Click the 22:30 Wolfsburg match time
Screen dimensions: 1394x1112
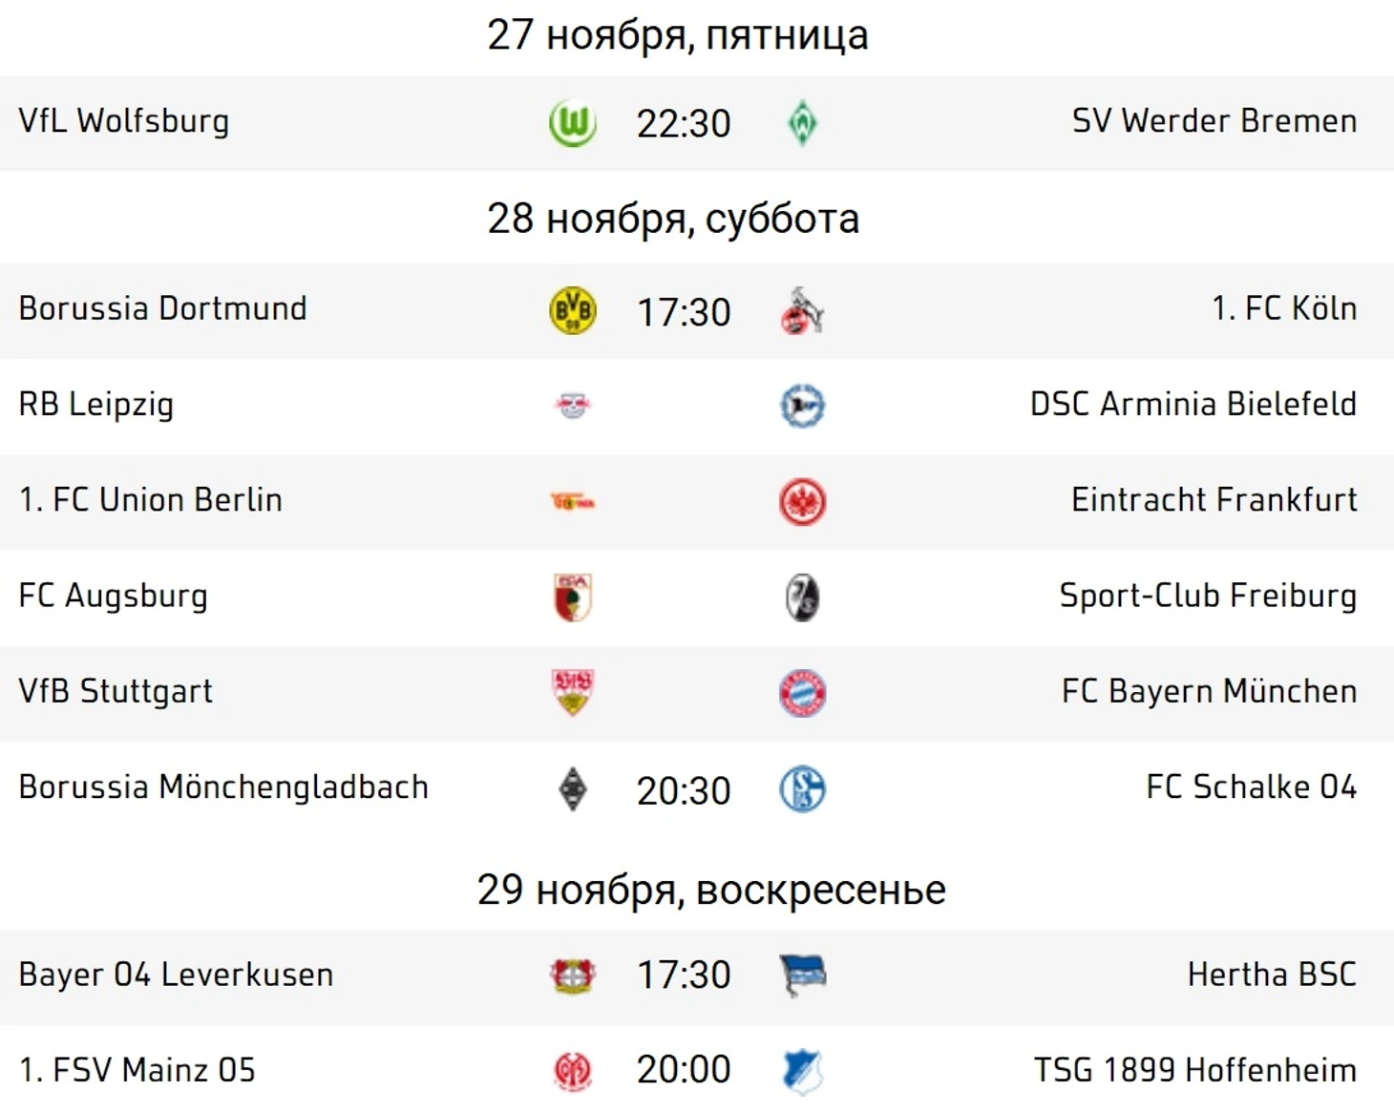[x=684, y=124]
